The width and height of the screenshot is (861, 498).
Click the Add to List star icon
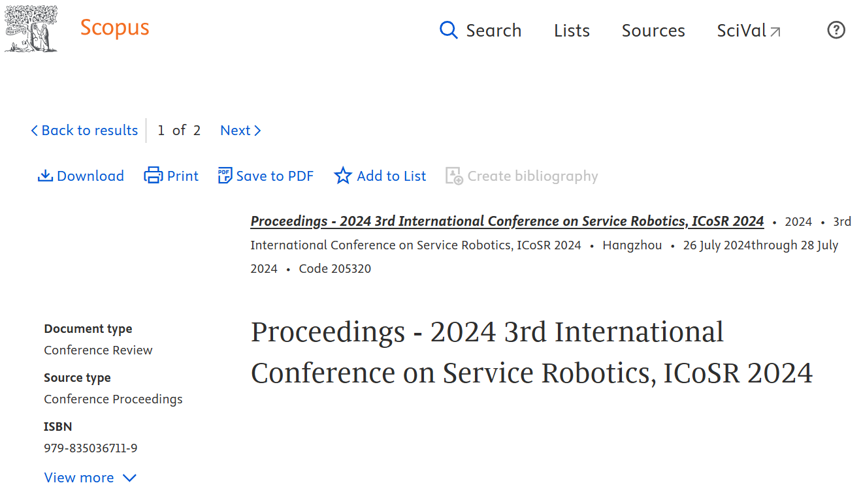(343, 176)
